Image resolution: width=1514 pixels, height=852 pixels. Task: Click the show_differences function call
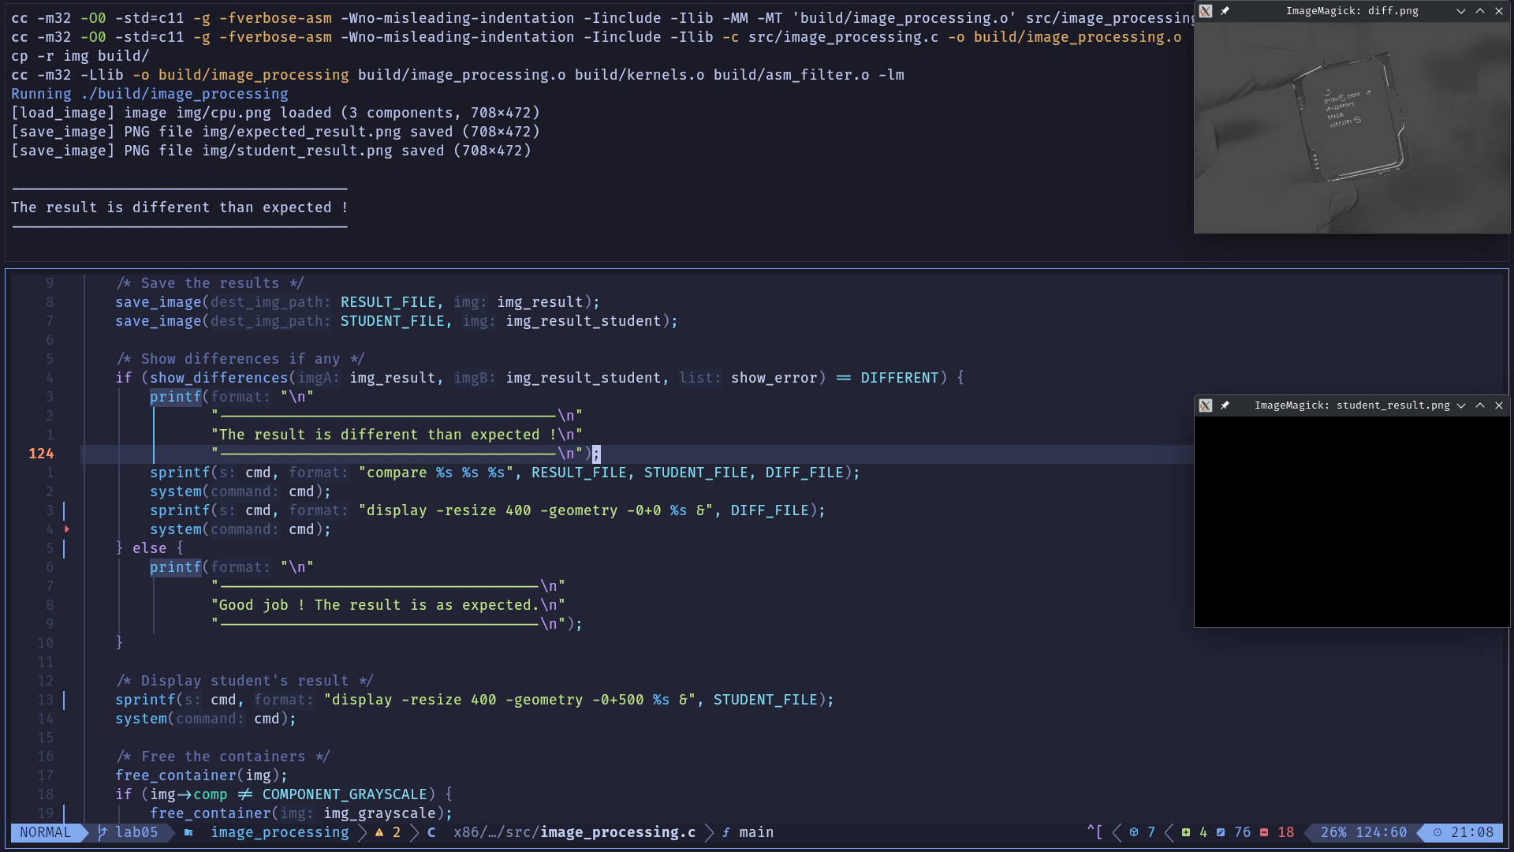click(x=218, y=378)
